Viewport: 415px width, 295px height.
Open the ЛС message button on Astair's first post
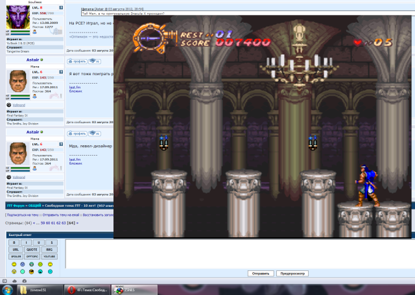(x=95, y=62)
